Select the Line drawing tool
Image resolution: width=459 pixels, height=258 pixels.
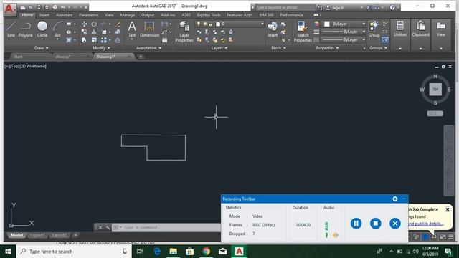(x=11, y=29)
